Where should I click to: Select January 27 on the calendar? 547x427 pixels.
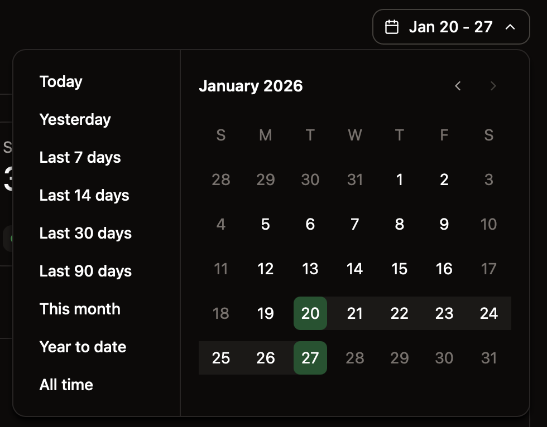point(310,358)
